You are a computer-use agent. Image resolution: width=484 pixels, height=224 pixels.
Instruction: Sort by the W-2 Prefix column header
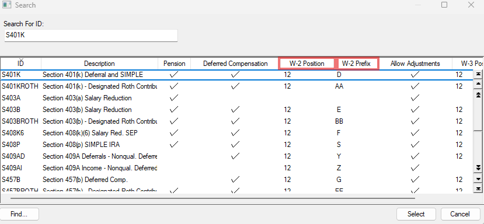pyautogui.click(x=356, y=64)
